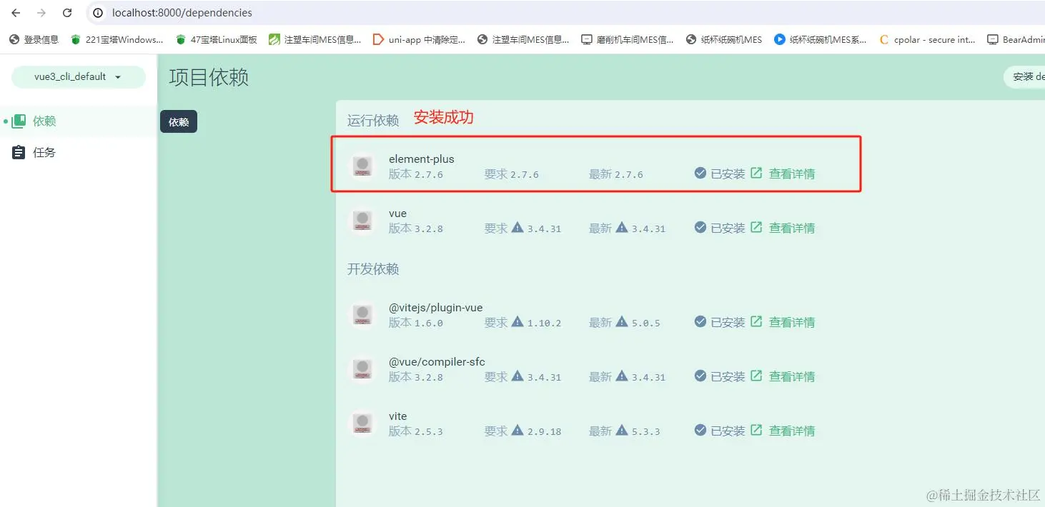Click the 已安装 check icon for vue
This screenshot has width=1045, height=507.
tap(700, 227)
